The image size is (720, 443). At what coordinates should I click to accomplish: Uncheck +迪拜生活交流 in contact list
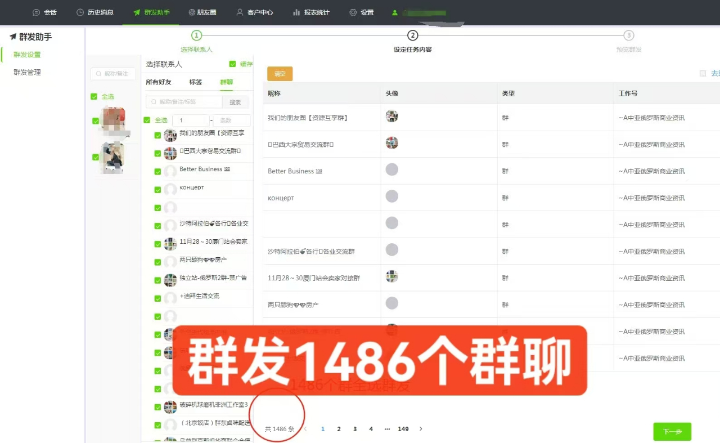(157, 298)
